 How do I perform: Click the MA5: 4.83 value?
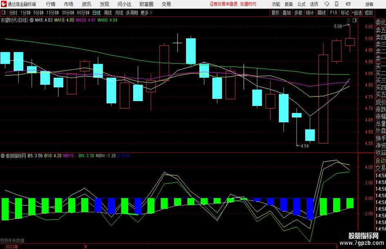[x=44, y=20]
